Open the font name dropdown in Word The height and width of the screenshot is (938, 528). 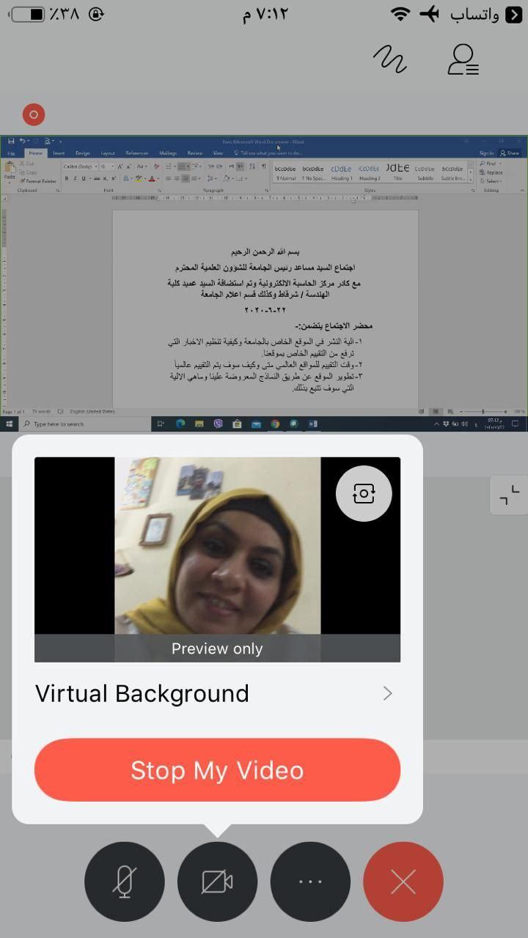78,166
